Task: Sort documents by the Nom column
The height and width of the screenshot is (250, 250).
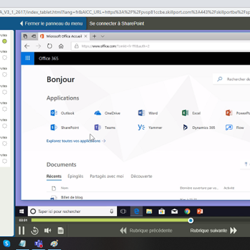Action: click(64, 188)
